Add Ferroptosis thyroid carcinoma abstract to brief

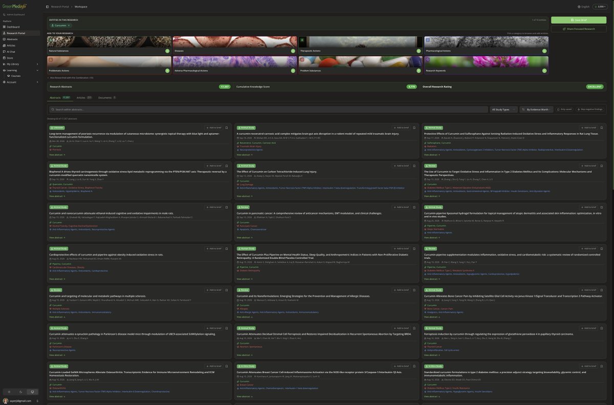tap(589, 328)
